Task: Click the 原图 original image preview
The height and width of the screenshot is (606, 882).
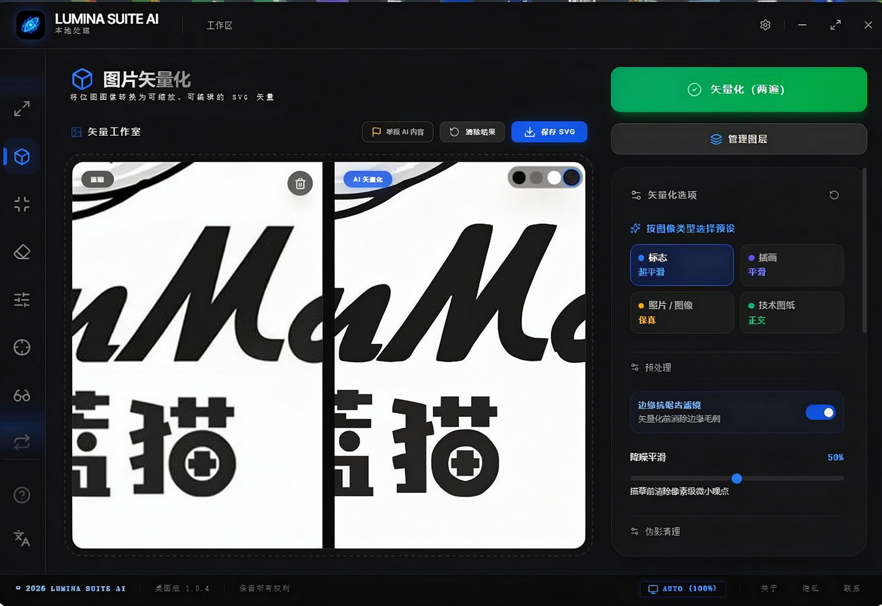Action: (x=197, y=355)
